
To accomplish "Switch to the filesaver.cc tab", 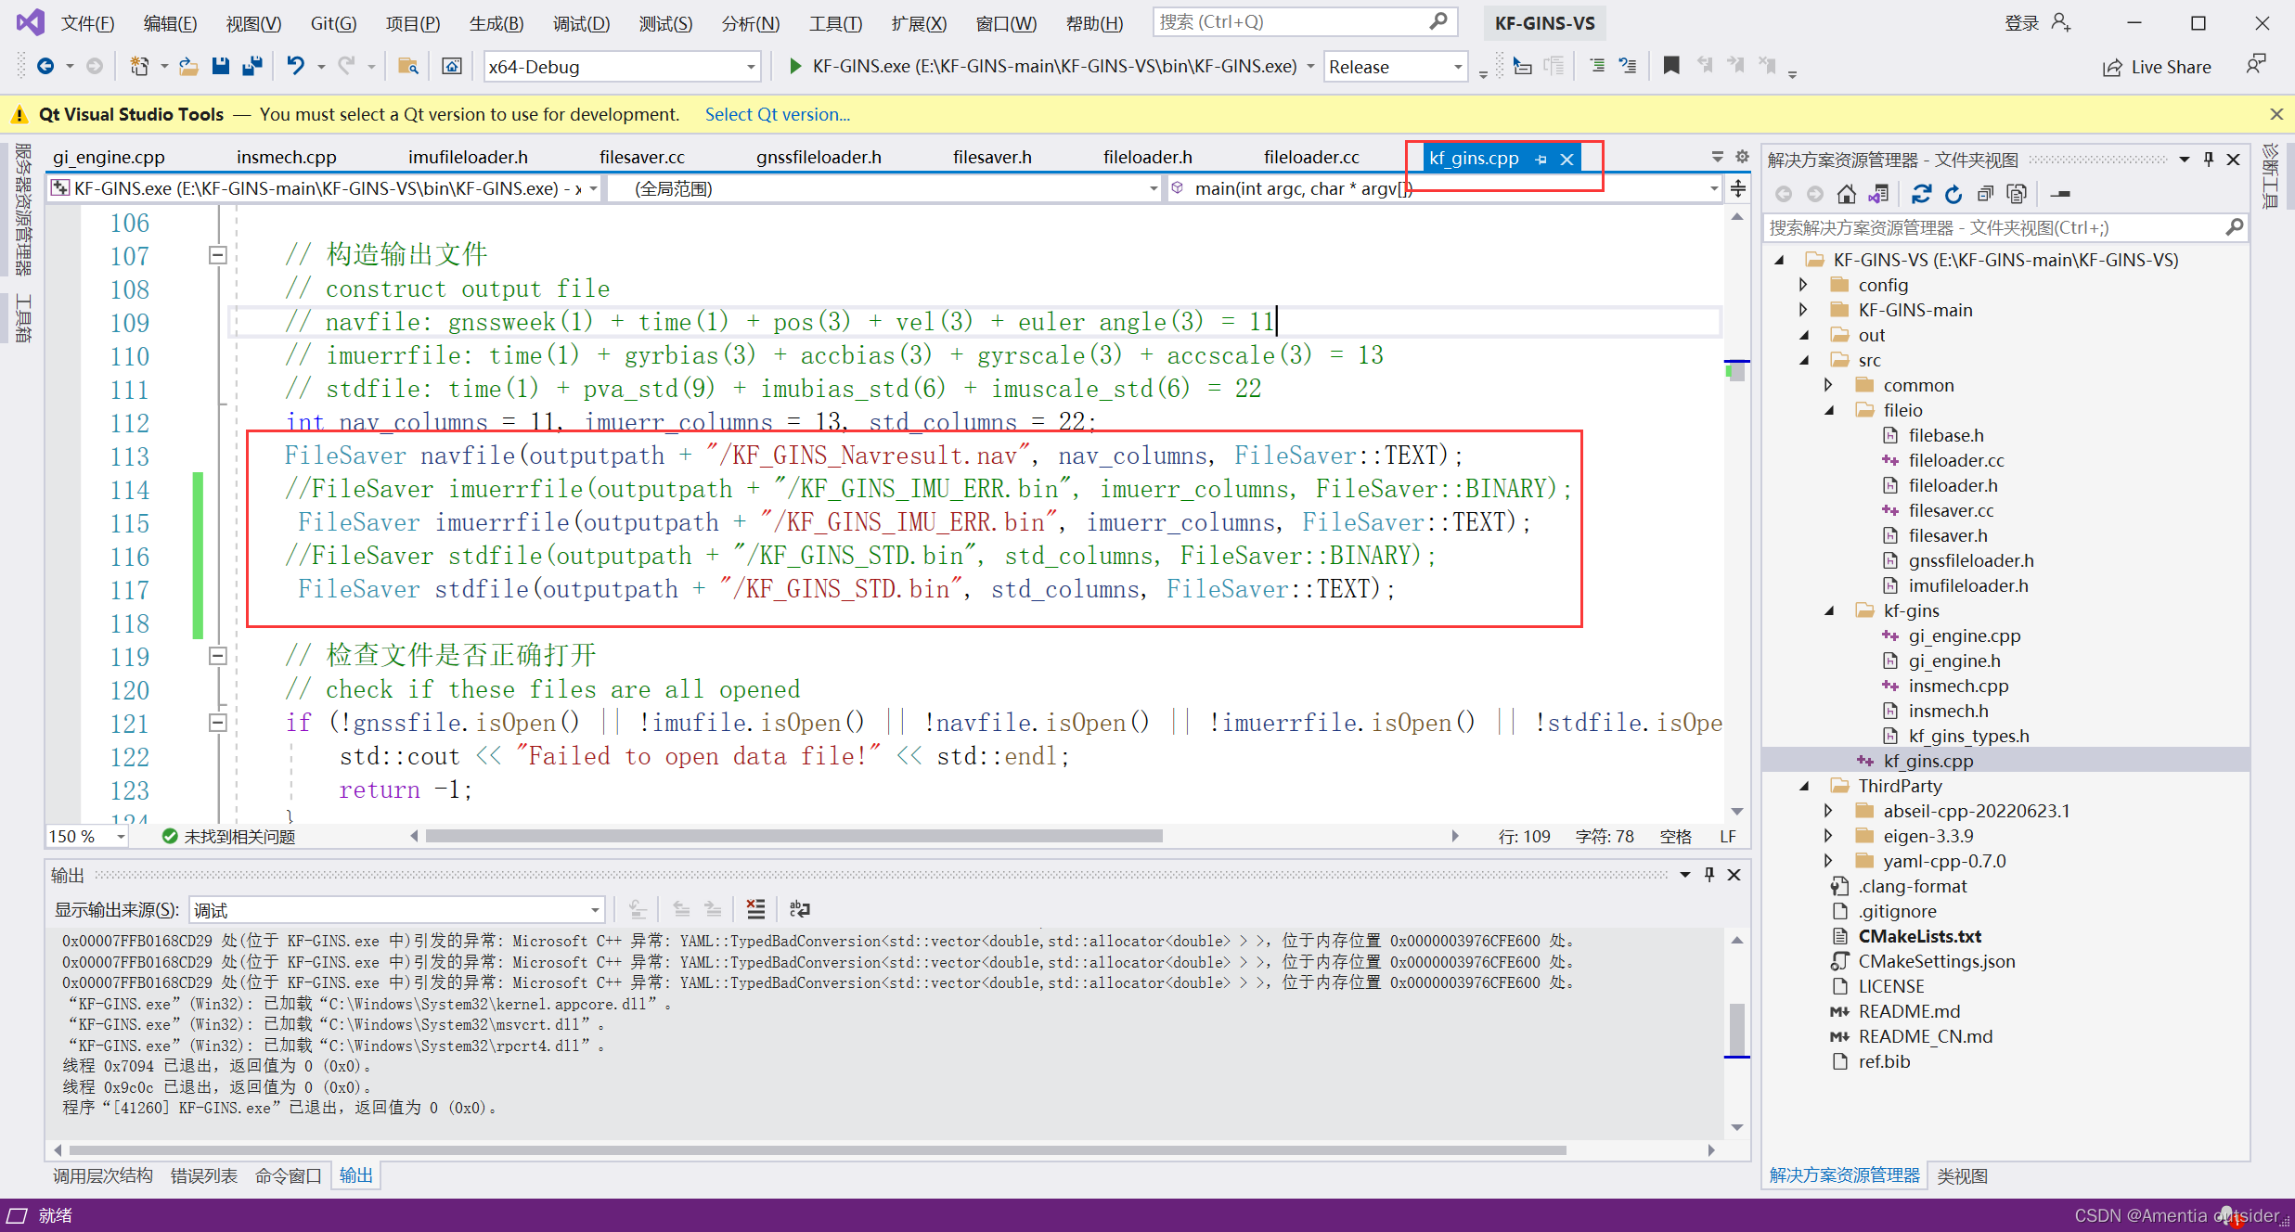I will [641, 157].
